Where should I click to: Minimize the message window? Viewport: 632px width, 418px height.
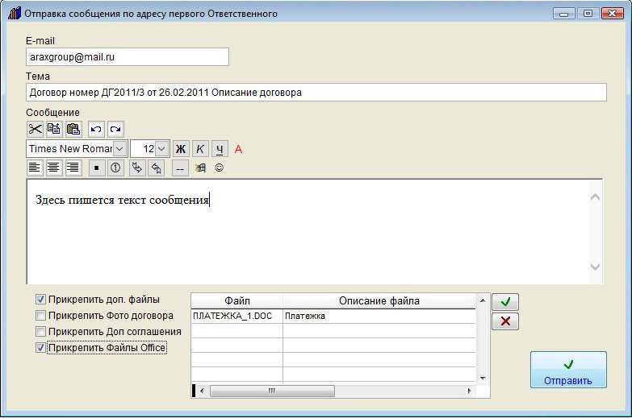564,13
